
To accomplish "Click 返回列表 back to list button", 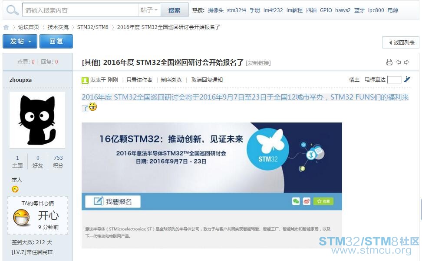I will pyautogui.click(x=401, y=42).
